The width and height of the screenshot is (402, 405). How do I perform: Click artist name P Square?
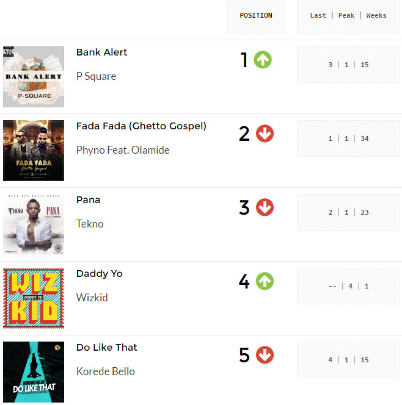coord(97,76)
